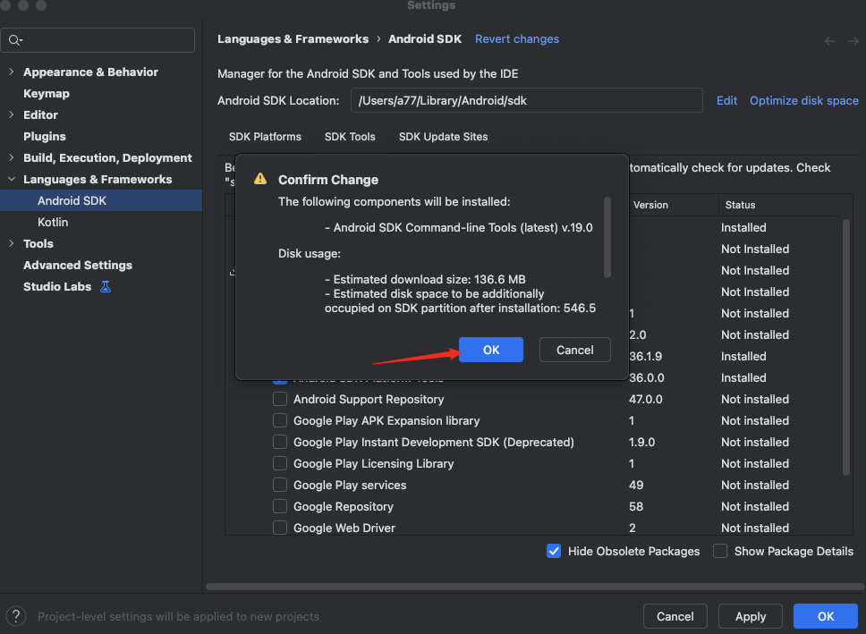The height and width of the screenshot is (634, 866).
Task: Click version 47.0.0 cell
Action: click(x=646, y=399)
